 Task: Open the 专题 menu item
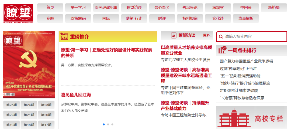point(50,18)
